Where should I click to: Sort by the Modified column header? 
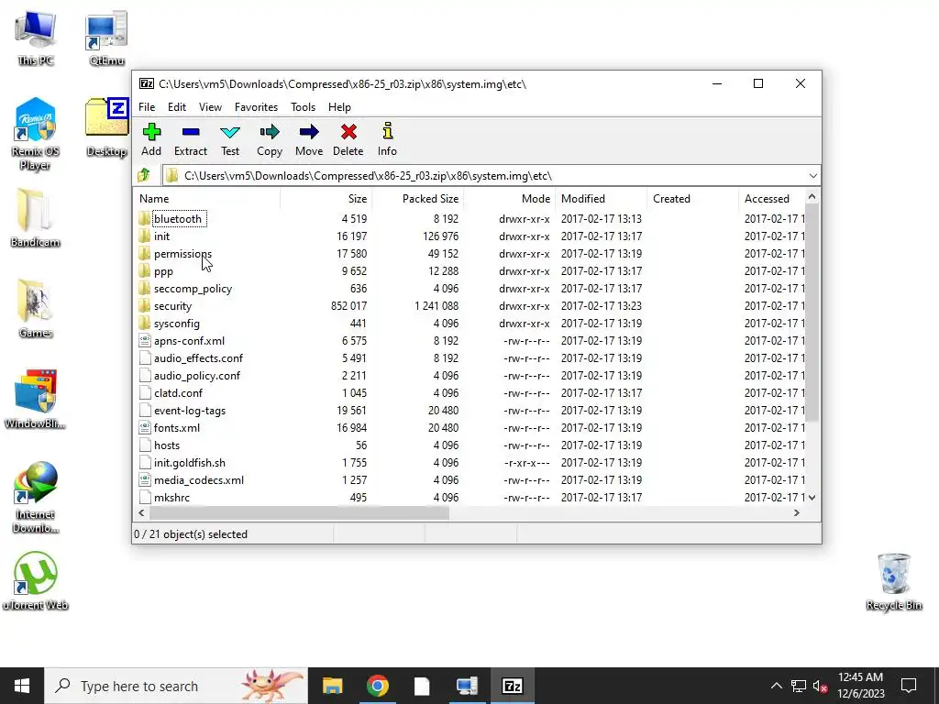click(602, 199)
